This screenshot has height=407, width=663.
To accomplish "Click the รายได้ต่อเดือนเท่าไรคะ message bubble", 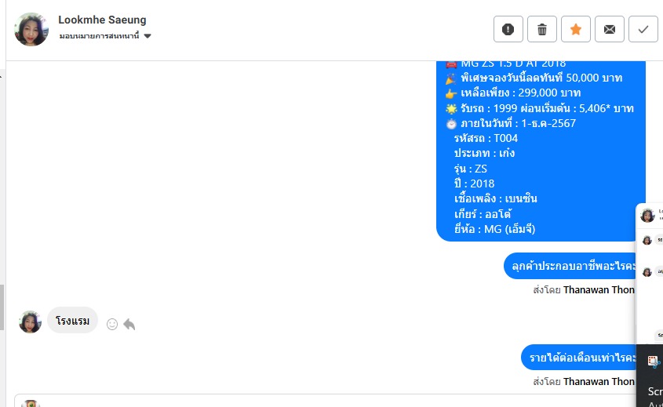I will [x=580, y=358].
